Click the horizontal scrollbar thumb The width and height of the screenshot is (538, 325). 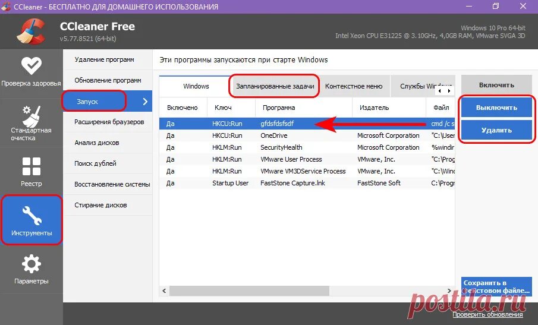coord(250,291)
